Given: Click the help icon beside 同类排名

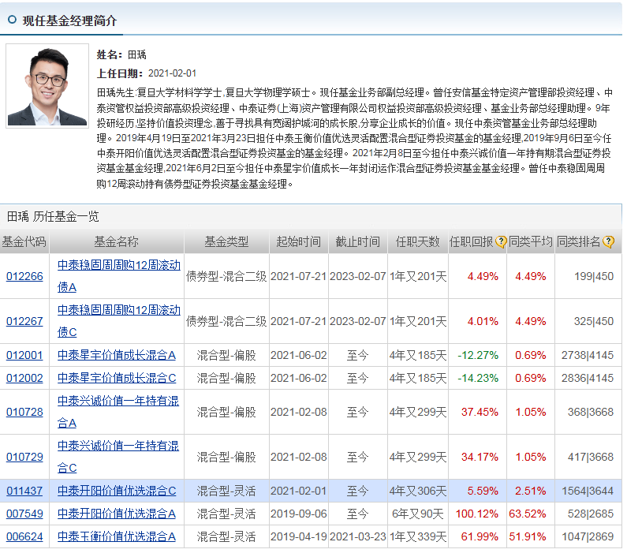Looking at the screenshot, I should pos(608,242).
